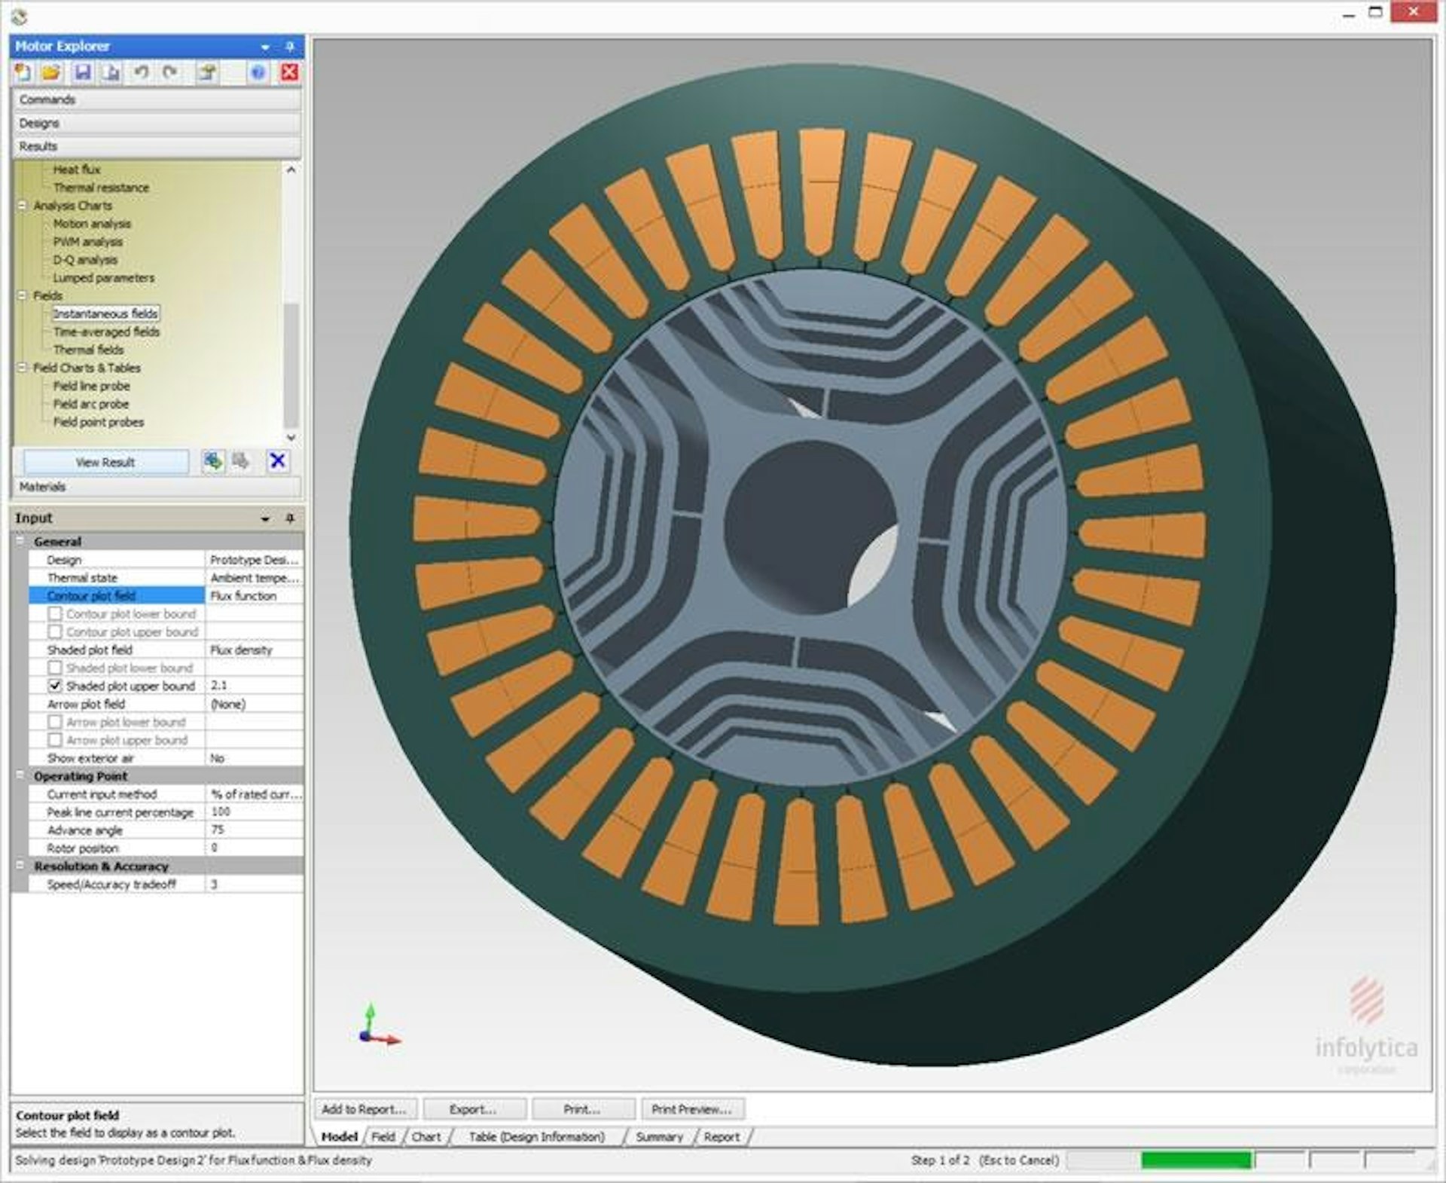
Task: Click the New model icon
Action: click(x=23, y=72)
